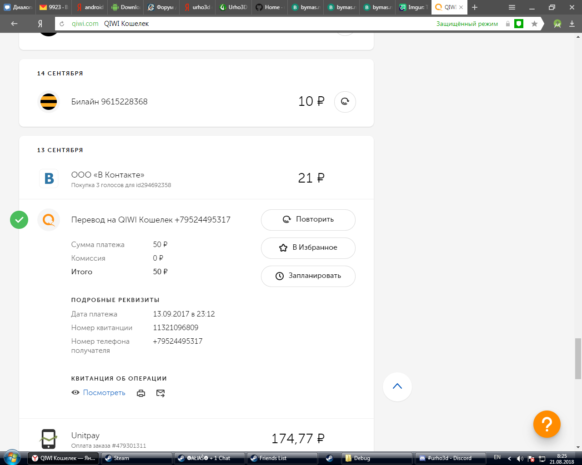The image size is (582, 465).
Task: Click the repeat icon next to Билайн payment
Action: [345, 102]
